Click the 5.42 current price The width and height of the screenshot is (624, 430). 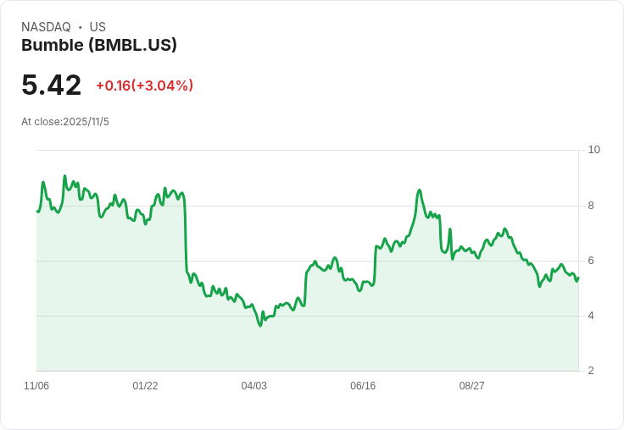(52, 85)
